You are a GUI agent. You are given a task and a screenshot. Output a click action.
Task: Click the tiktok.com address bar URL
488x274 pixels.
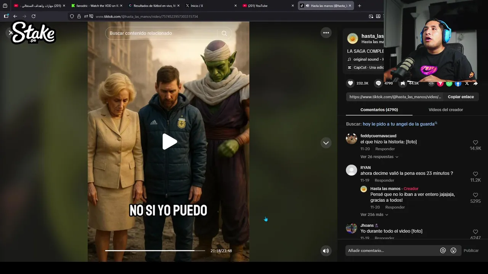(147, 16)
